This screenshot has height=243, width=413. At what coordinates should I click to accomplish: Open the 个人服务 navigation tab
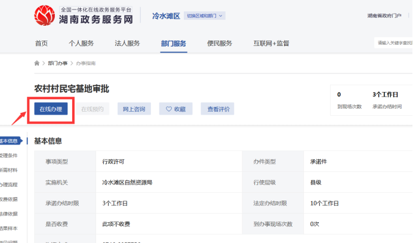coord(81,43)
